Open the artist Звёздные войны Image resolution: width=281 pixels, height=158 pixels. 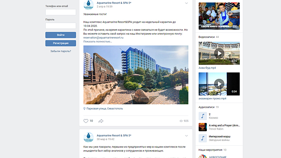click(219, 140)
